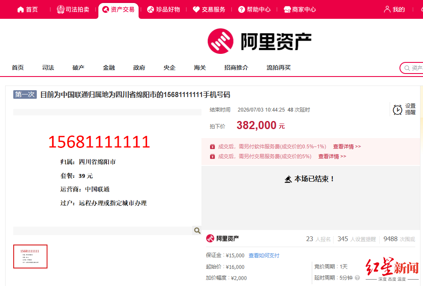Screen dimensions: 423x286
Task: Click the 竞价周期 1天 text
Action: coord(331,267)
